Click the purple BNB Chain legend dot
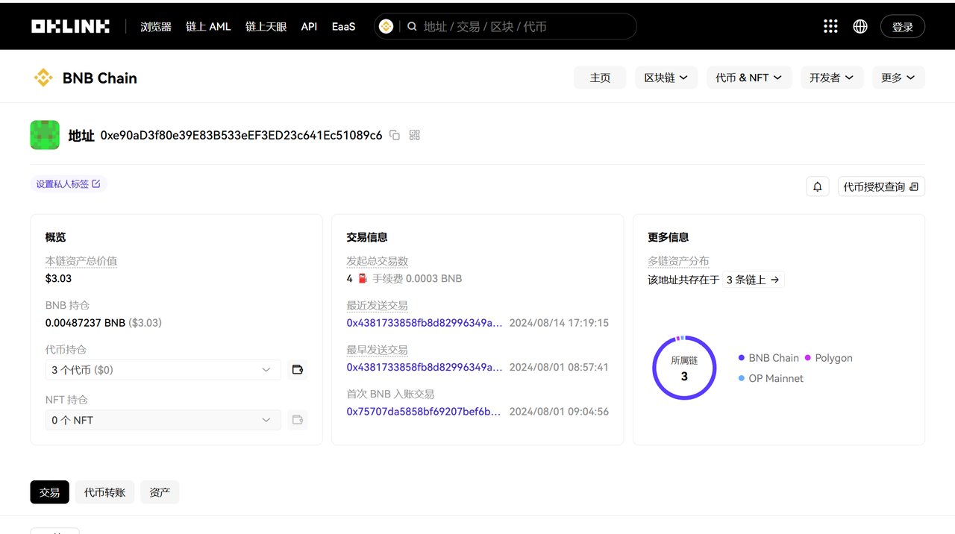The image size is (955, 534). tap(742, 358)
